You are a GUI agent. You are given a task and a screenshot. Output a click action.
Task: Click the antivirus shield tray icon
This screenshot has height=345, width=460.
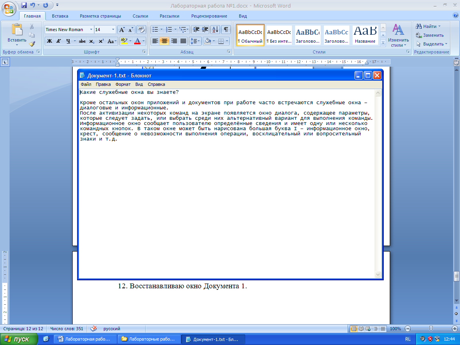tap(430, 339)
